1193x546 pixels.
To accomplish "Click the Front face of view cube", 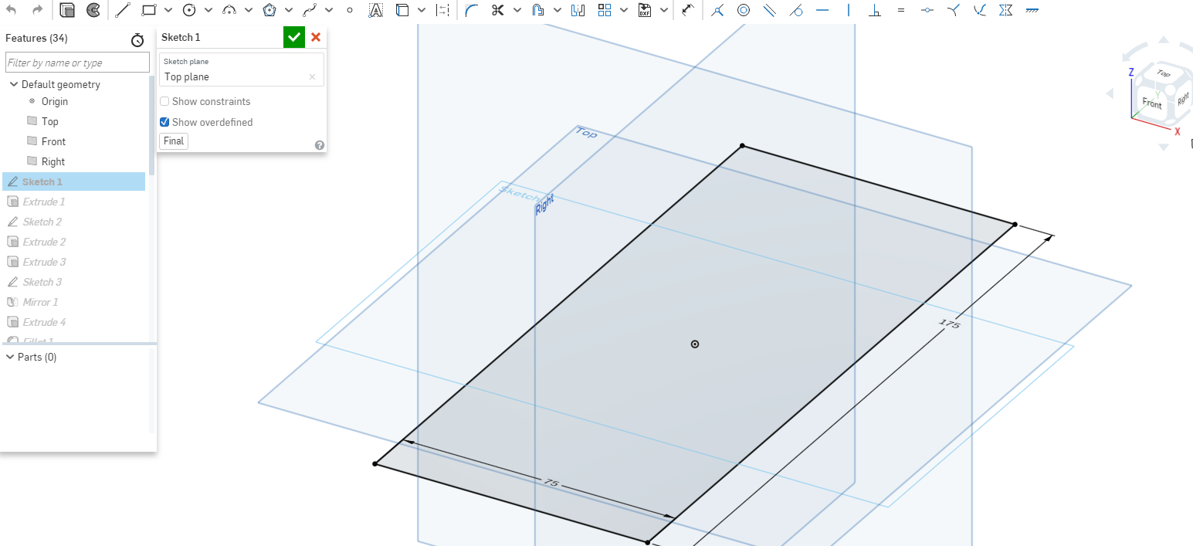I will tap(1152, 103).
